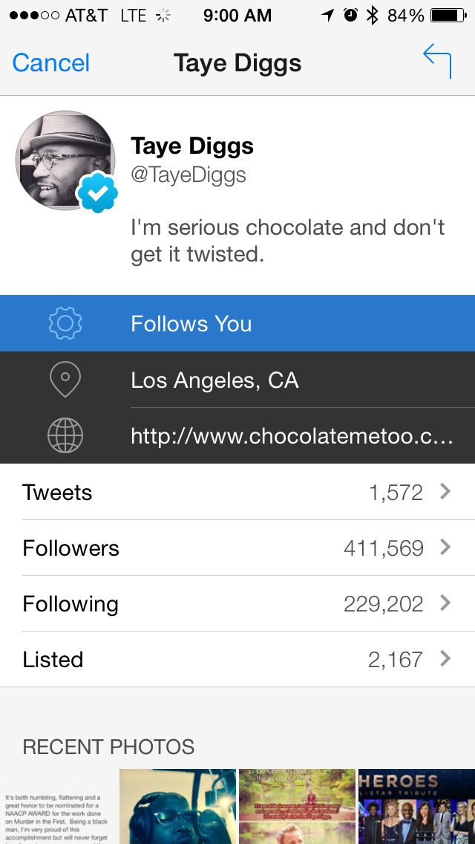Tap the reply arrow icon in header
The height and width of the screenshot is (844, 475).
437,61
